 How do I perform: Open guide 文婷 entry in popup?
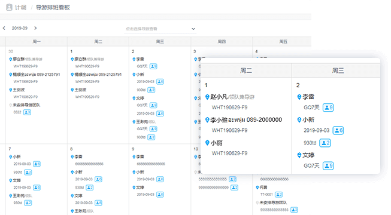[x=308, y=155]
